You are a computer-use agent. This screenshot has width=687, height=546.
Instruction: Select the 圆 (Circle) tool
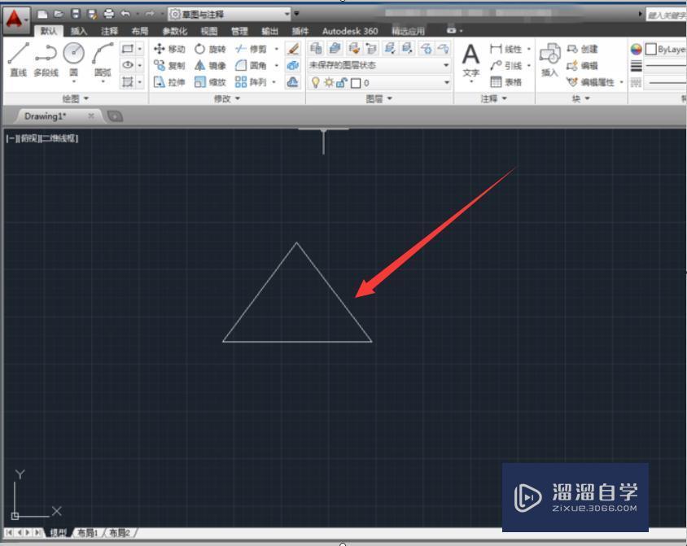74,52
